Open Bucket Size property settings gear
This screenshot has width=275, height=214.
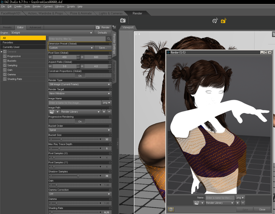coord(110,135)
